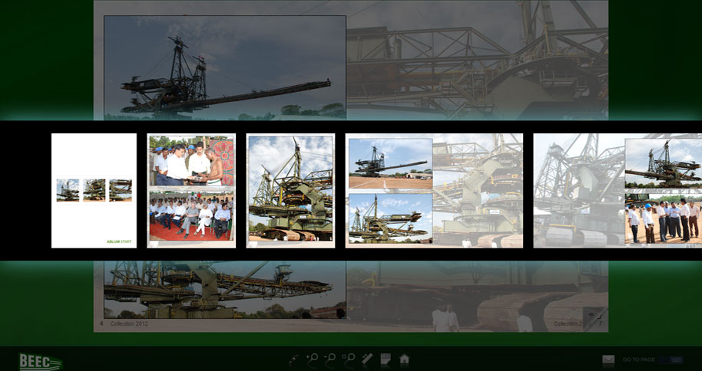Click the dimmed top-left crane photo

click(224, 67)
